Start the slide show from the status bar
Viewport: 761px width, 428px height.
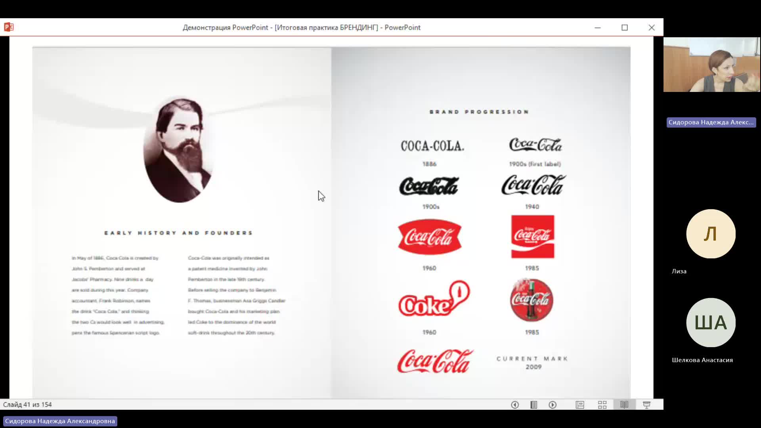coord(646,405)
